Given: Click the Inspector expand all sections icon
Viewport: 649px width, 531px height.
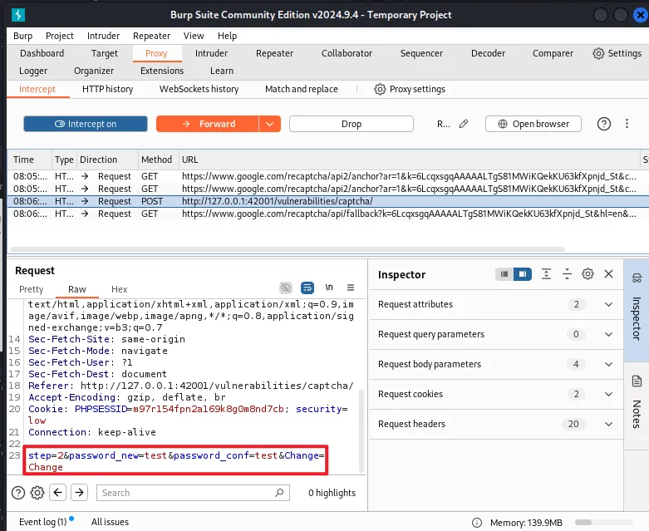Looking at the screenshot, I should point(546,274).
